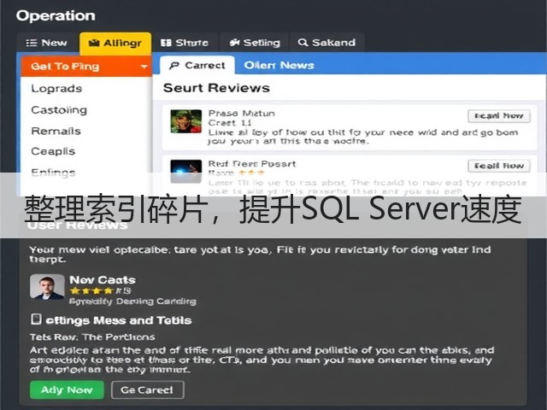
Task: Switch to the Carrect tab
Action: coord(197,65)
